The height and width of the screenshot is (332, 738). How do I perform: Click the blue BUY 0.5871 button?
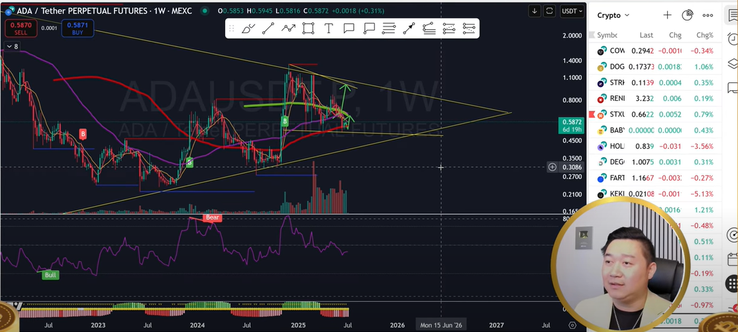(x=78, y=28)
